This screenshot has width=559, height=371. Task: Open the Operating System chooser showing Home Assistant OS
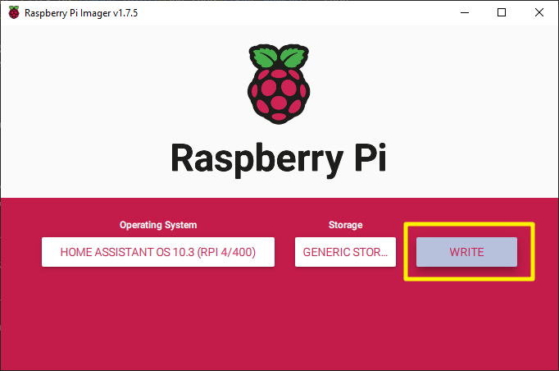(x=158, y=252)
